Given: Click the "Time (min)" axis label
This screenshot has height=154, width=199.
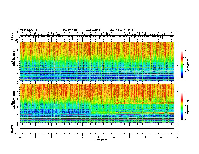Looking at the screenshot, I should [101, 140].
